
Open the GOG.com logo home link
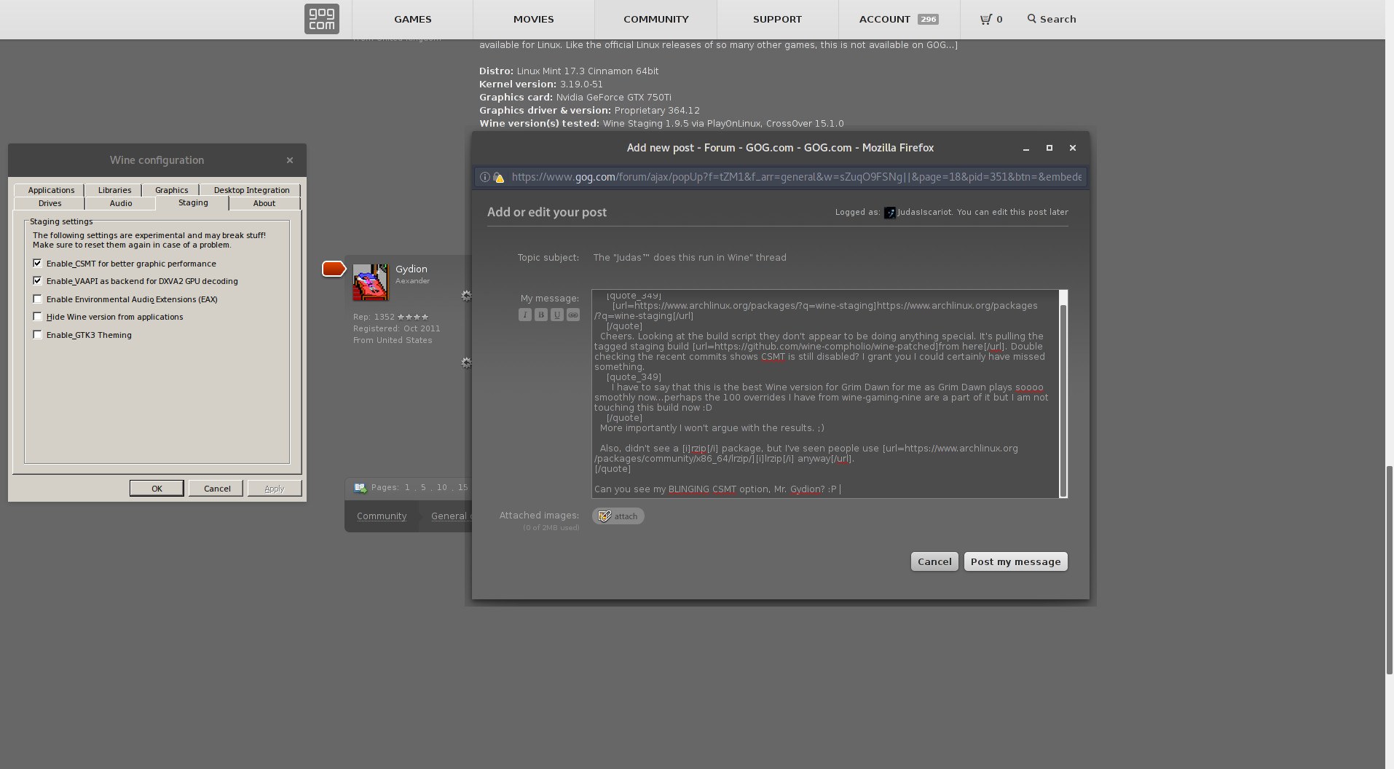point(321,19)
